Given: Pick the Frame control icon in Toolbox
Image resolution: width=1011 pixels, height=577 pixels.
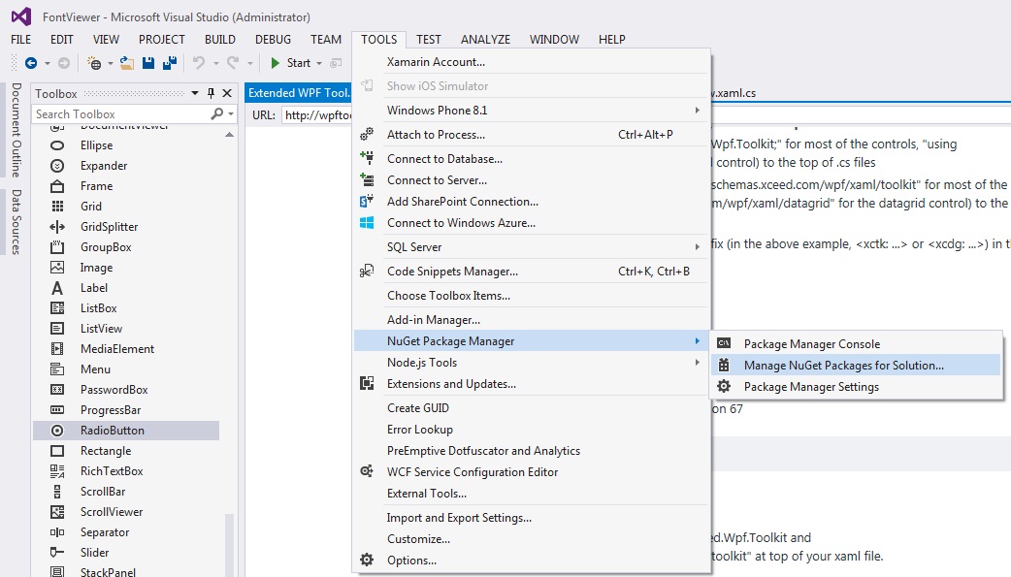Looking at the screenshot, I should [57, 186].
